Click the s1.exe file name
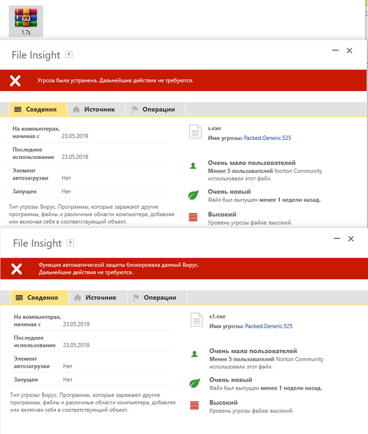 tap(217, 316)
